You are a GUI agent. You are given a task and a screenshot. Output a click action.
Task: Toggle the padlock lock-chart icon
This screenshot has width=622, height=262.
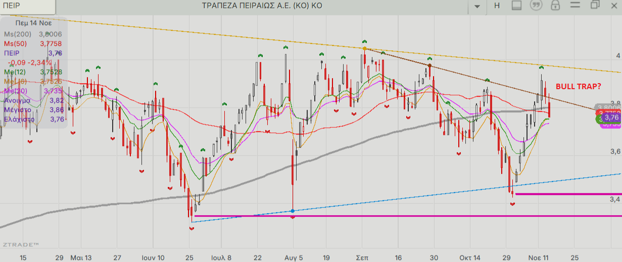(x=555, y=6)
